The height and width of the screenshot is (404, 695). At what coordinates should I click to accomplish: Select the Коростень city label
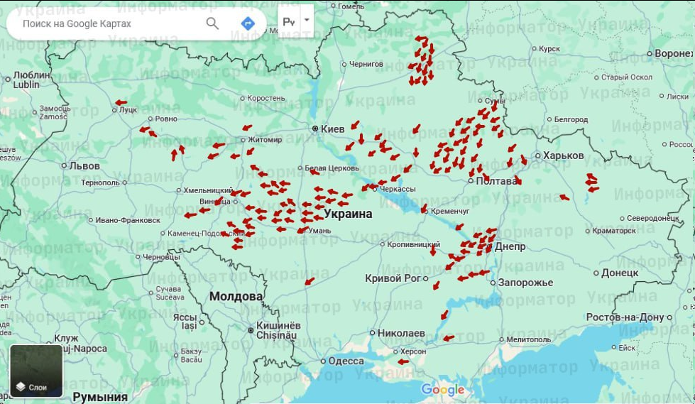(266, 99)
